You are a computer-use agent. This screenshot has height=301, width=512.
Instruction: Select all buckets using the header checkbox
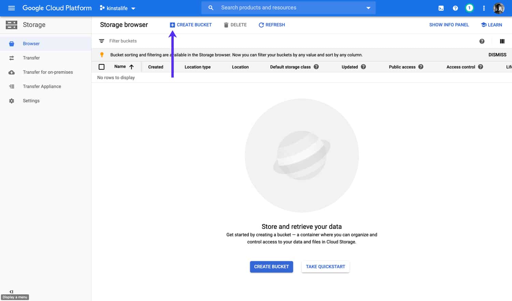click(x=101, y=66)
